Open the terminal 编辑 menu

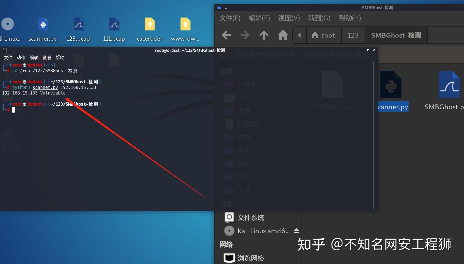[34, 58]
